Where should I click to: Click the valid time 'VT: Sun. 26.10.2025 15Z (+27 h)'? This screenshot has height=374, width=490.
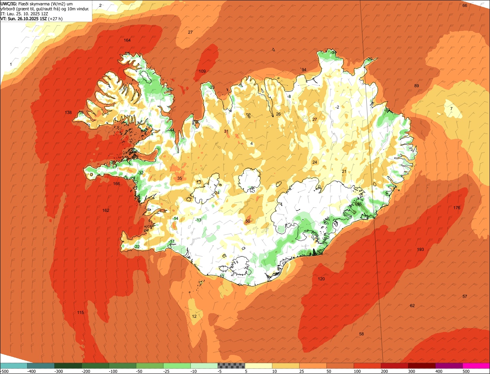32,18
